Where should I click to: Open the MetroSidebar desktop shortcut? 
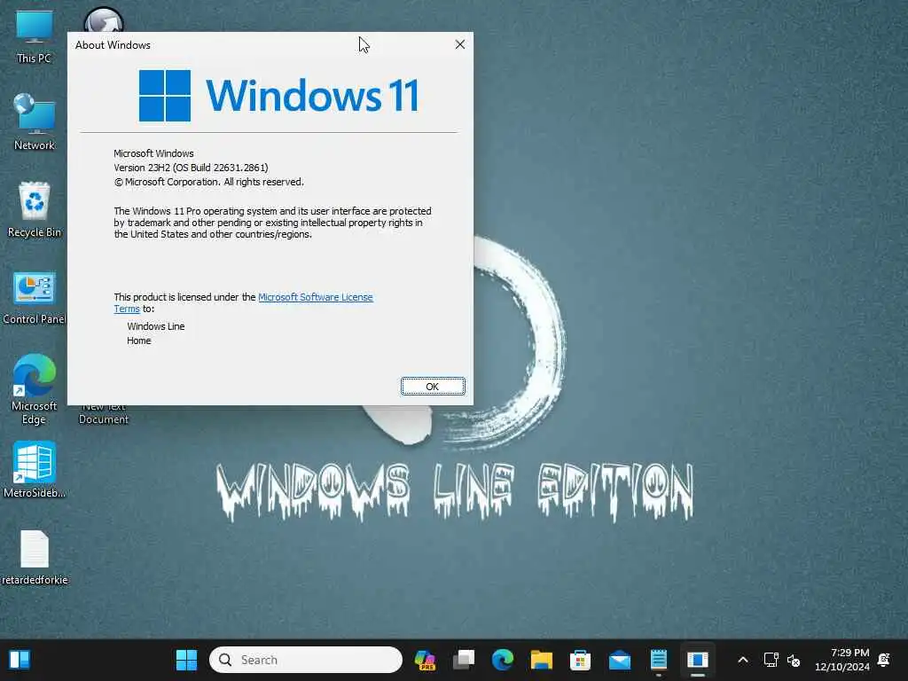coord(34,470)
